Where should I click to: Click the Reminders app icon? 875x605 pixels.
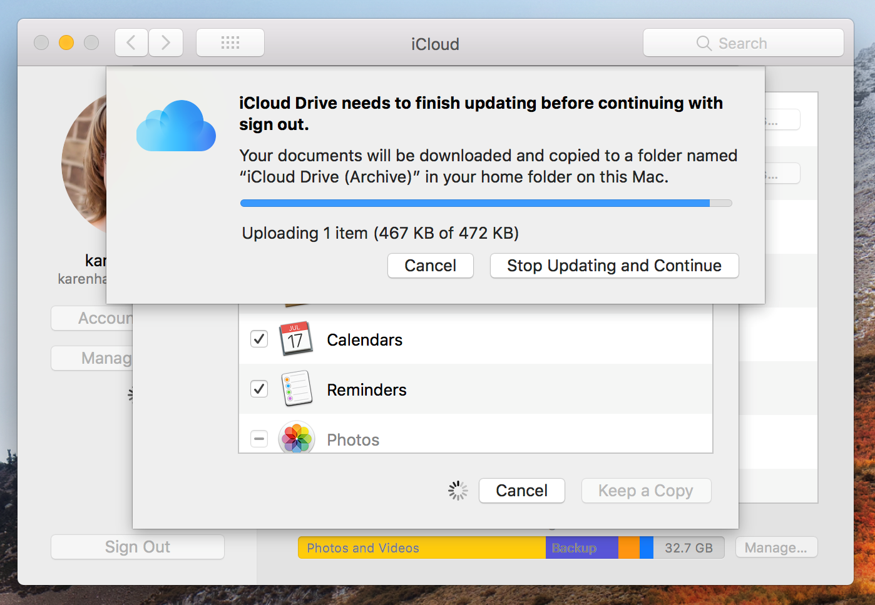pos(296,388)
